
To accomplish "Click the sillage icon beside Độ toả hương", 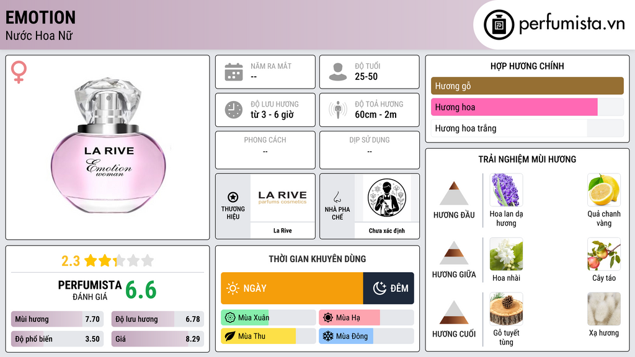I will pyautogui.click(x=338, y=110).
